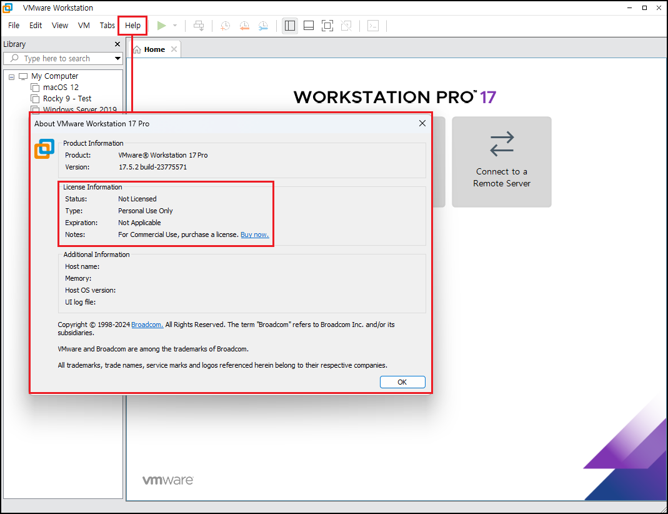Screen dimensions: 668x514
Task: Open the Library search dropdown arrow
Action: pos(117,58)
